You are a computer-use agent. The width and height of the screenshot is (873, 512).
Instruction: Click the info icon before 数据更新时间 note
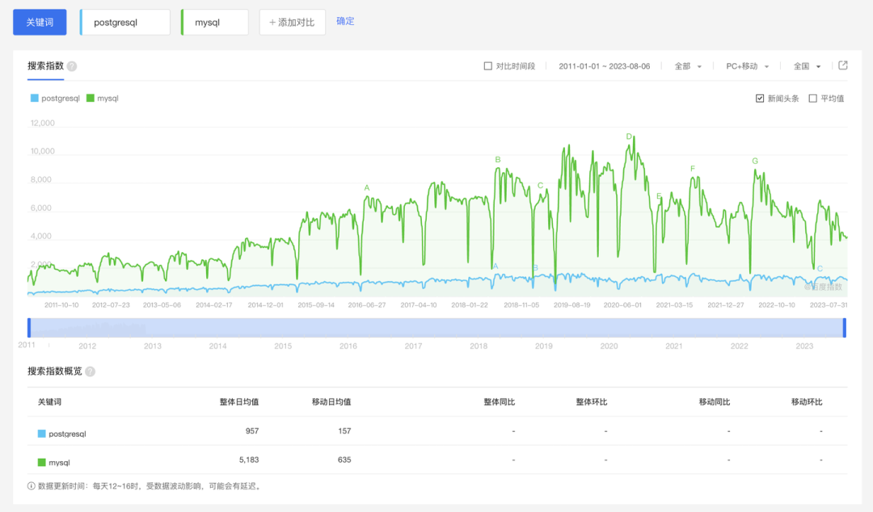pyautogui.click(x=32, y=486)
